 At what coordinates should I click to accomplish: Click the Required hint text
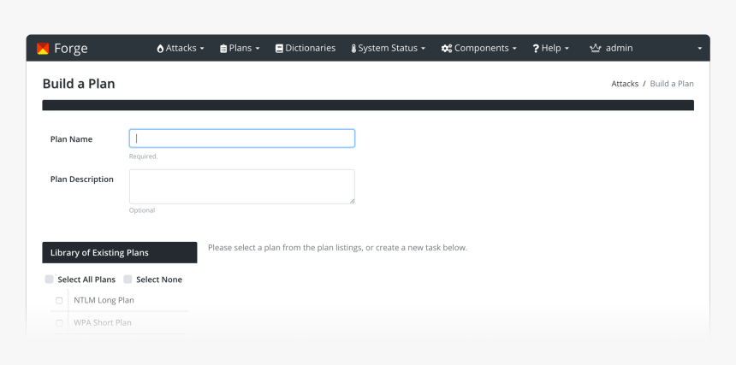pyautogui.click(x=144, y=156)
